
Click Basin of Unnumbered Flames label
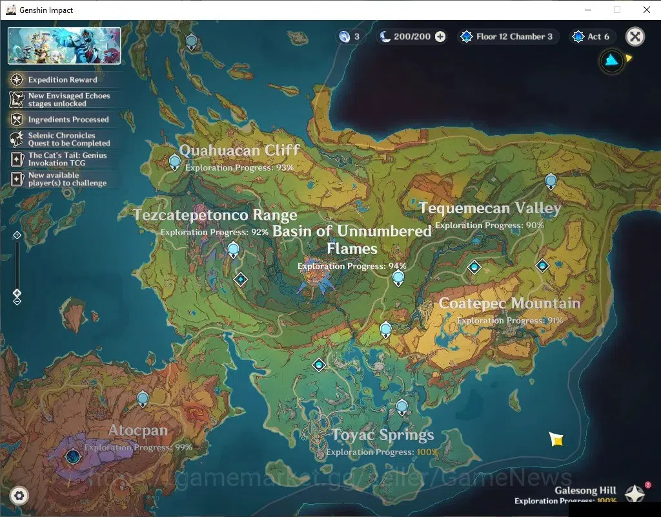click(x=352, y=240)
